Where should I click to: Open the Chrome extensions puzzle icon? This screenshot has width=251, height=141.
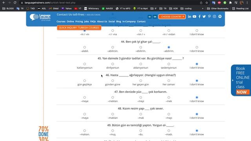point(230,3)
